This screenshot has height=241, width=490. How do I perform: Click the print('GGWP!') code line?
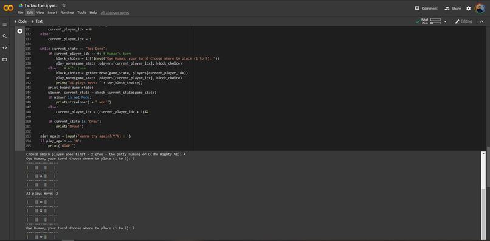coord(62,146)
